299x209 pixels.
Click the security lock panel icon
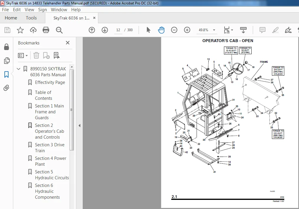tap(6, 47)
